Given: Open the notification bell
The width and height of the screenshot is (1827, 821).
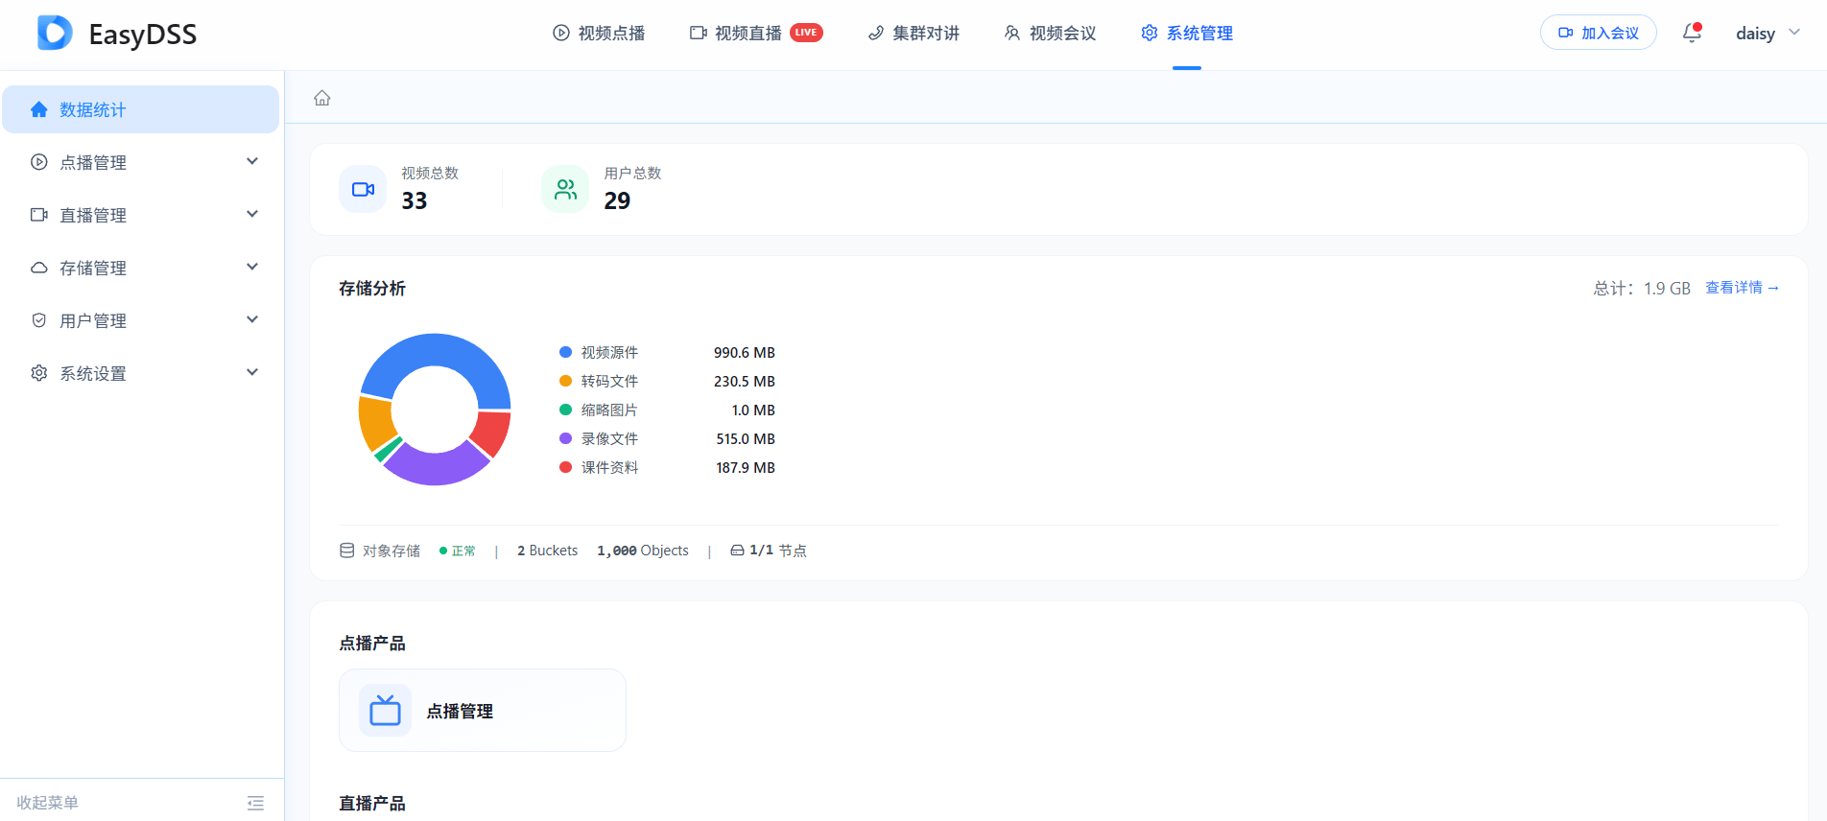Looking at the screenshot, I should click(1692, 34).
